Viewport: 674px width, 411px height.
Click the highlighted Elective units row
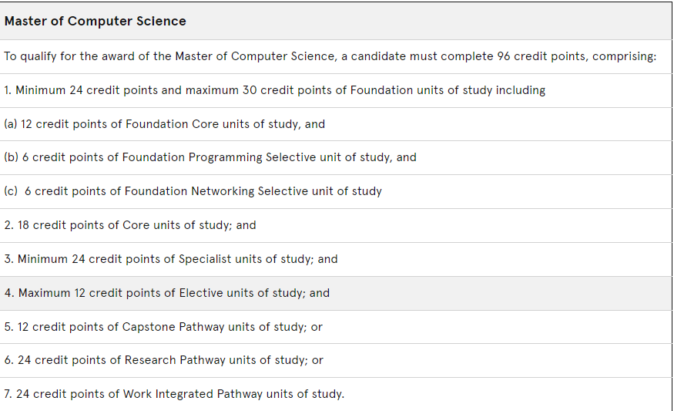[336, 293]
